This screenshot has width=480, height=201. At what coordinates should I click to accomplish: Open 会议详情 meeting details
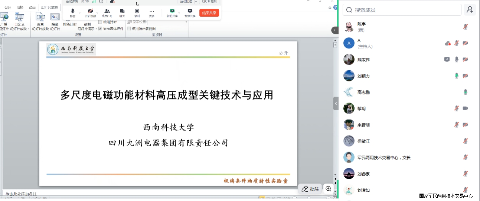(x=72, y=1)
